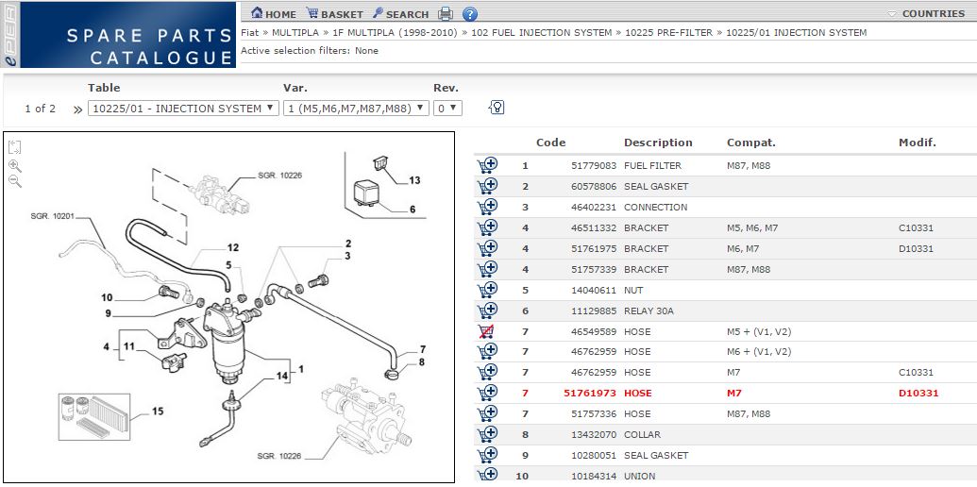Add HOSE 46762959 C10331 to basket

click(x=487, y=373)
